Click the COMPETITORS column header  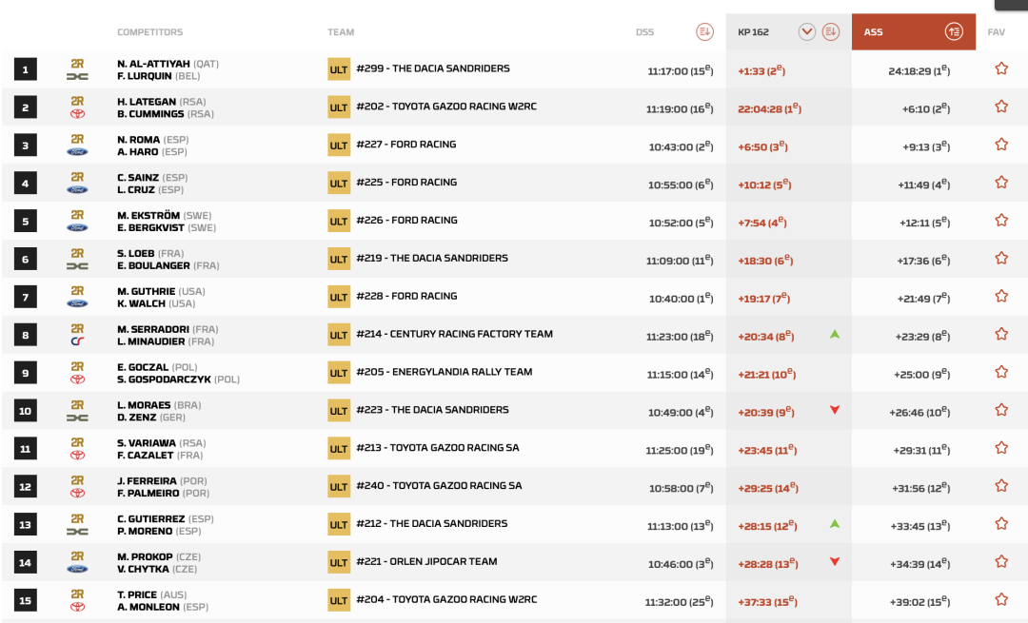[150, 32]
